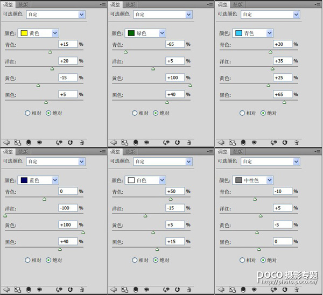View previous state icon in Yellow (黄色) panel

pyautogui.click(x=59, y=142)
